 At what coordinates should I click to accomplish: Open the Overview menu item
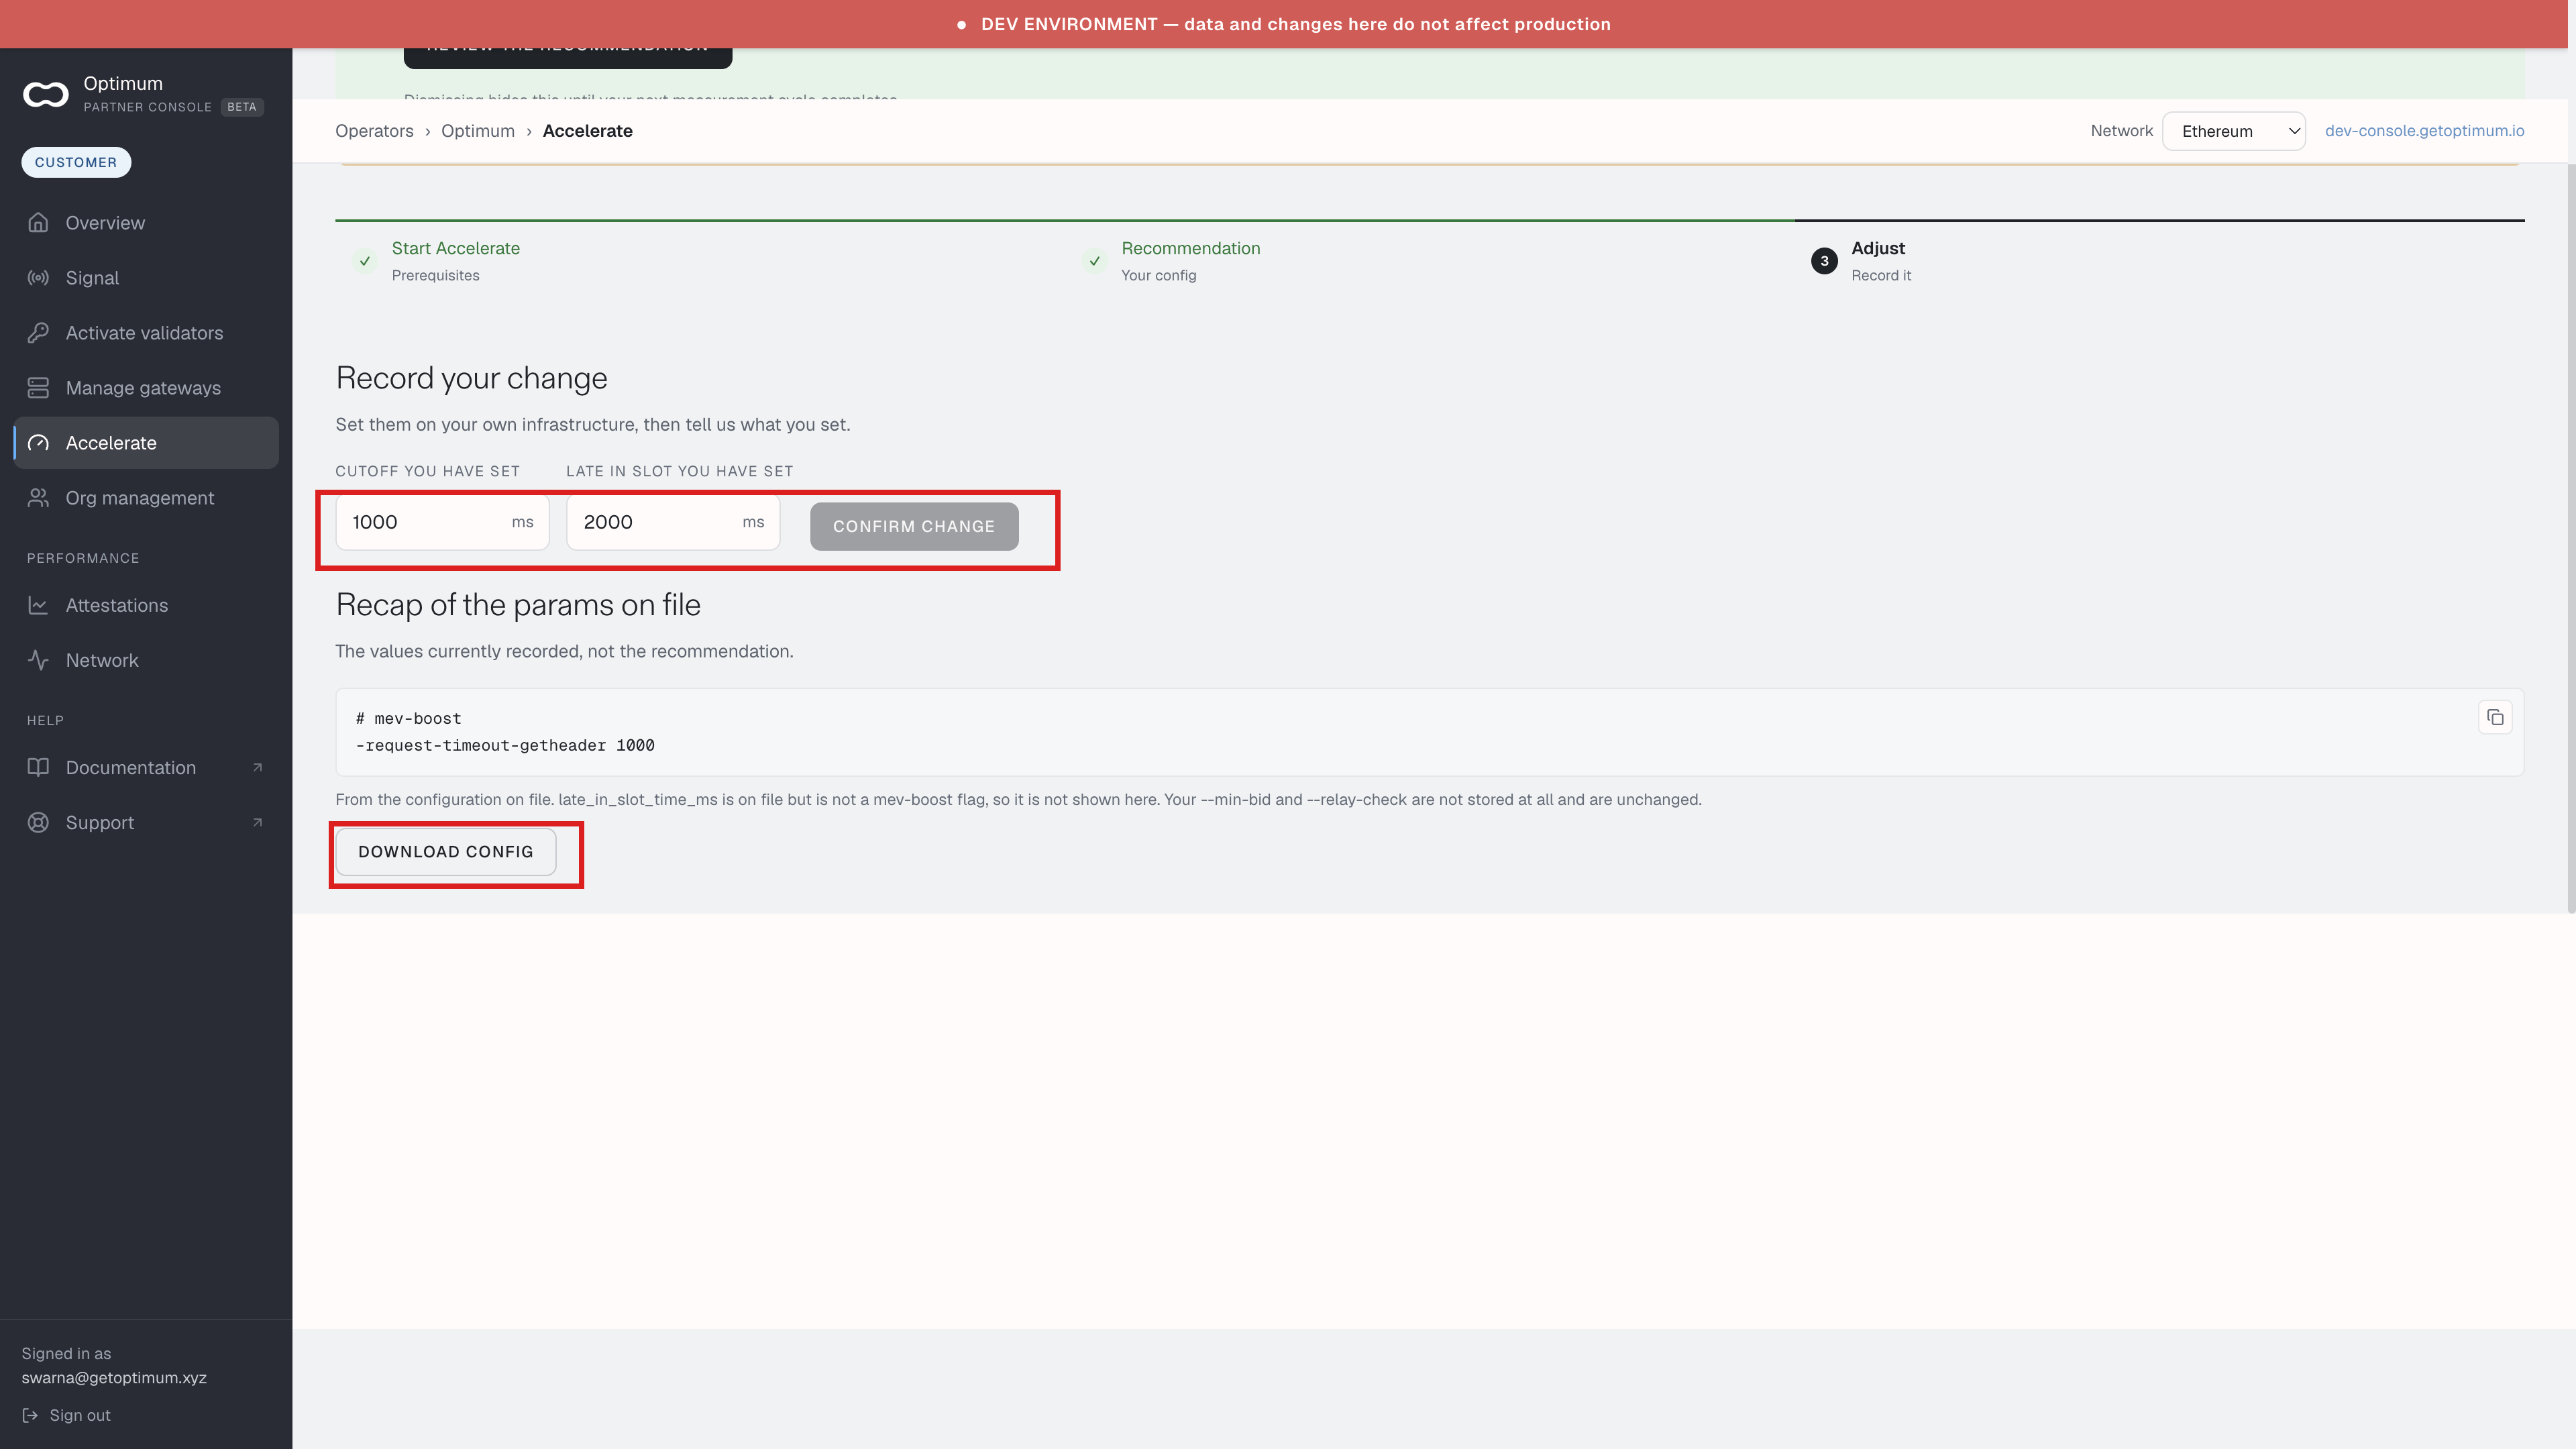146,222
